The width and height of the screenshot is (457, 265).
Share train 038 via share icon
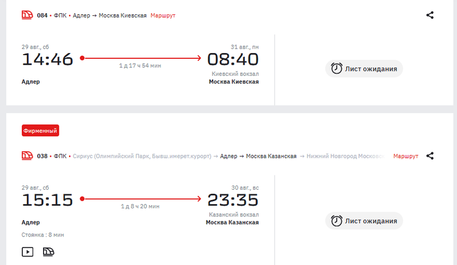(x=430, y=156)
